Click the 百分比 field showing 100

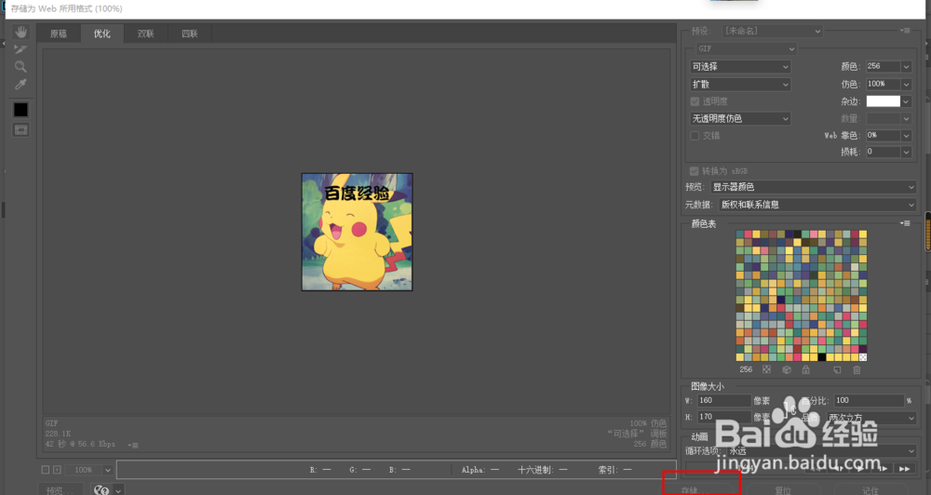pyautogui.click(x=870, y=401)
